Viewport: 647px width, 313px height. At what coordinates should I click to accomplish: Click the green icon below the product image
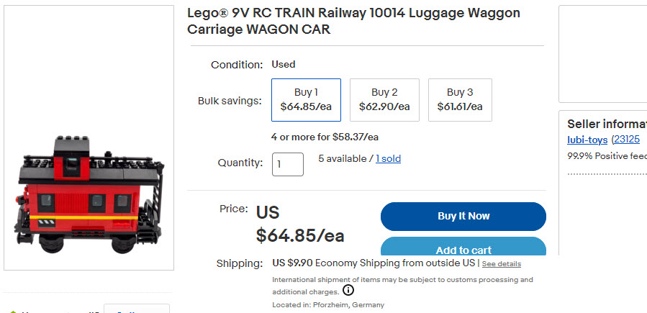coord(13,312)
